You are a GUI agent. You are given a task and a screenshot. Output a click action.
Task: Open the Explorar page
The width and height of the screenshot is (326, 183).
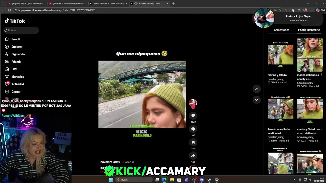pos(13,47)
